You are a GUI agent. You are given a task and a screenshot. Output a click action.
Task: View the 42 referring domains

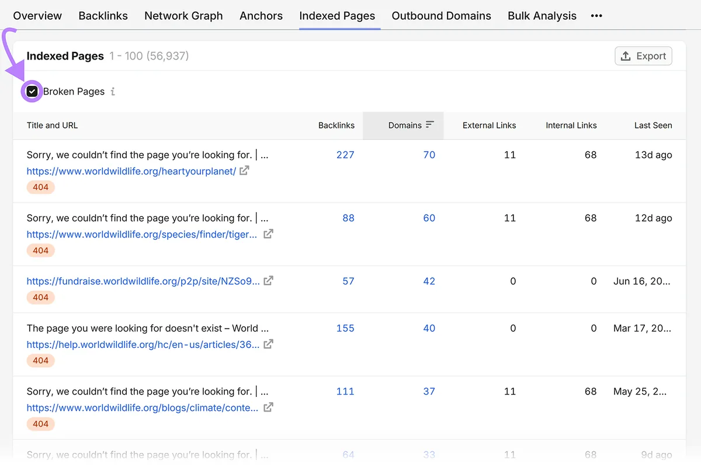[429, 281]
